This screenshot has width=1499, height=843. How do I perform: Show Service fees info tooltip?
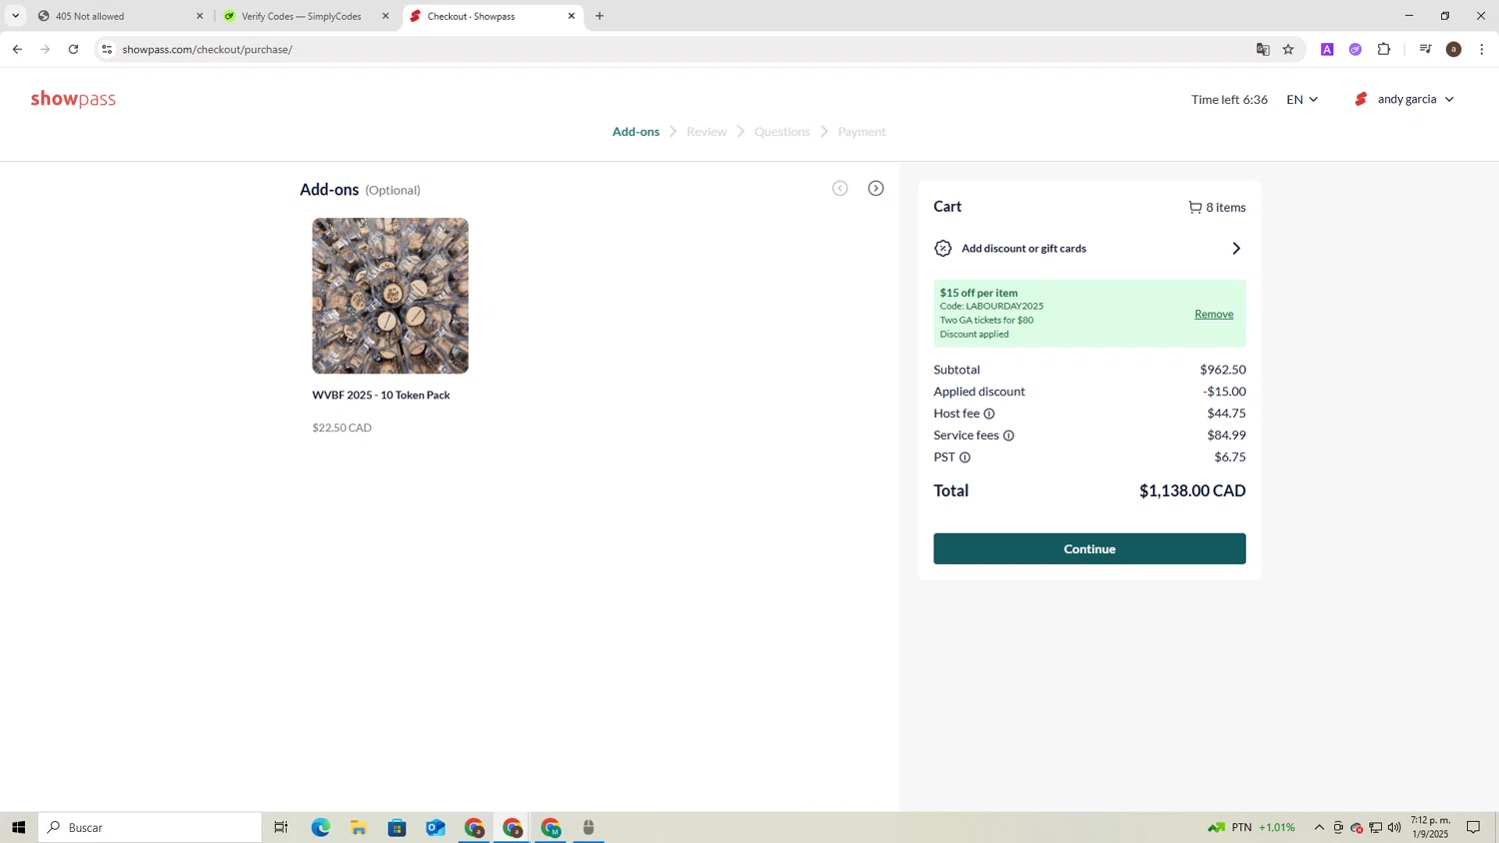(1008, 435)
